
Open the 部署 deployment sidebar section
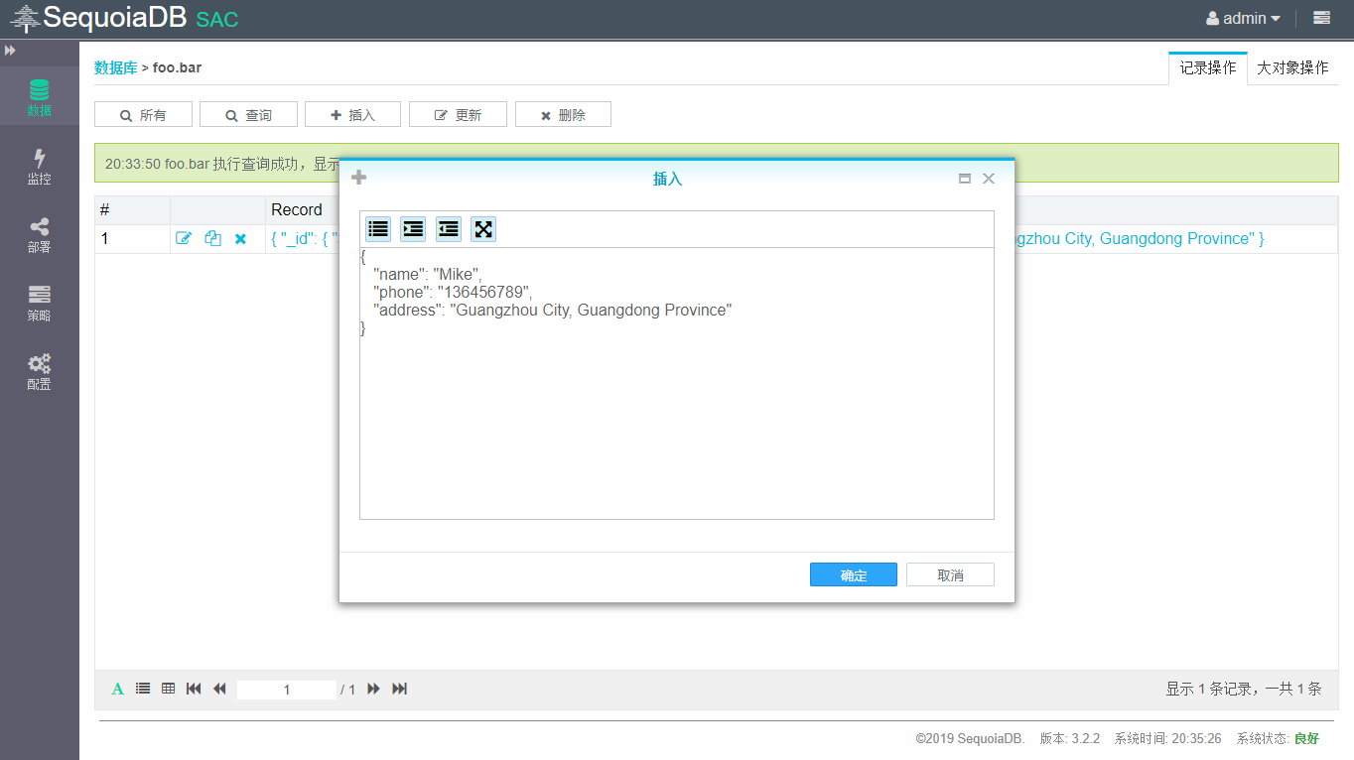coord(39,235)
